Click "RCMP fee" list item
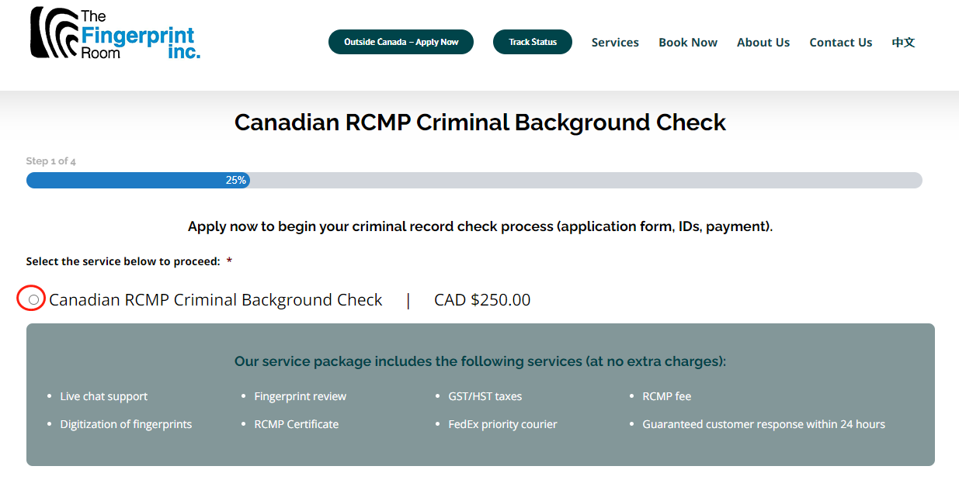959x480 pixels. [667, 396]
